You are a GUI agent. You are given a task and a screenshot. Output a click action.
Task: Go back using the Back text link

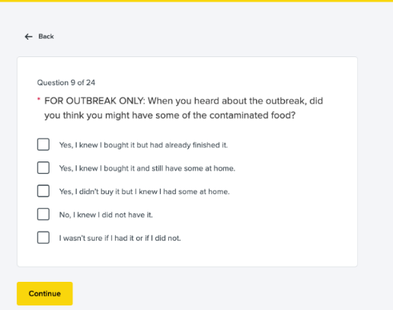click(46, 37)
